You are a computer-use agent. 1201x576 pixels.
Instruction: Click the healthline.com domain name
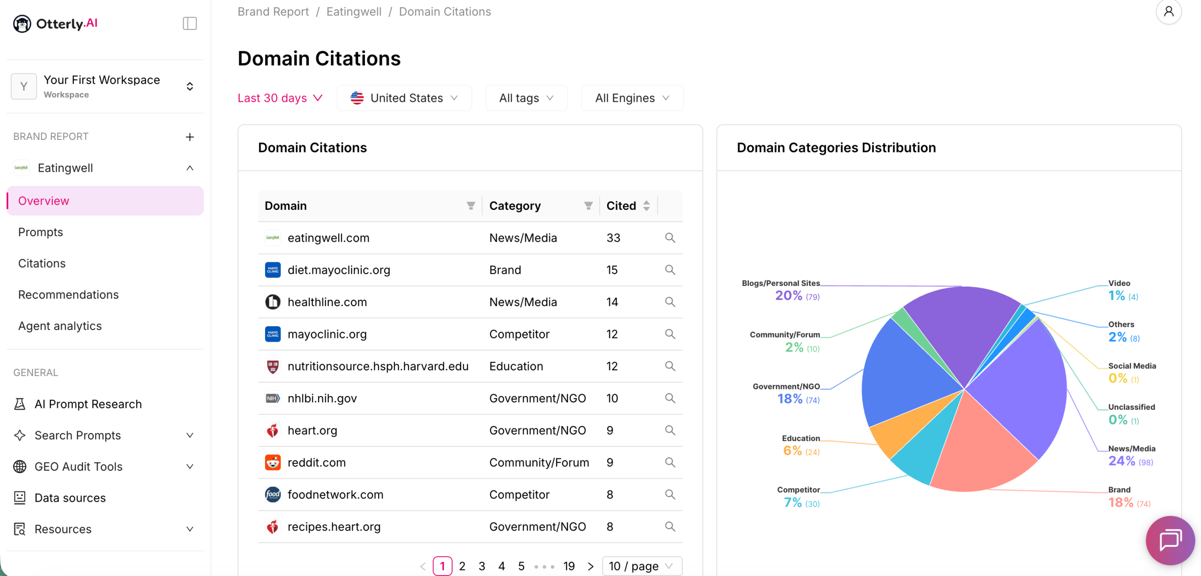[327, 302]
